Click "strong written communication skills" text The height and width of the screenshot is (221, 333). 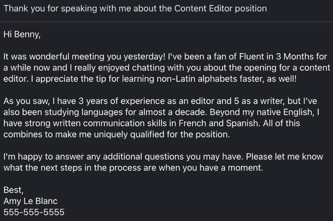coord(95,123)
